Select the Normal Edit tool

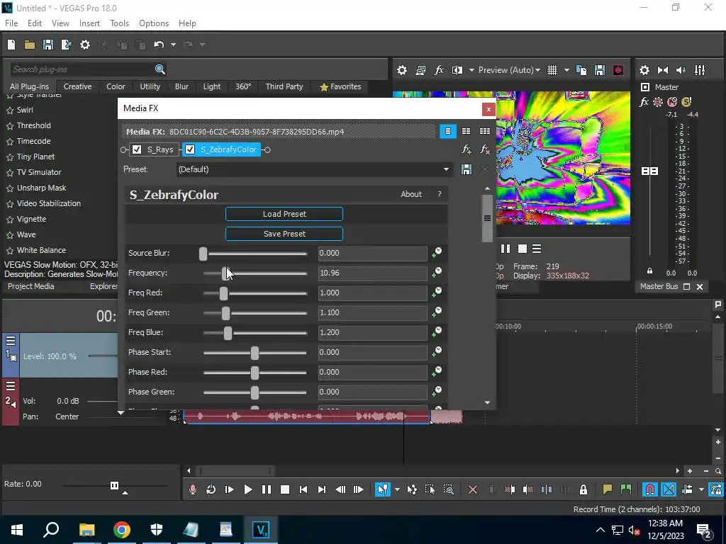382,489
